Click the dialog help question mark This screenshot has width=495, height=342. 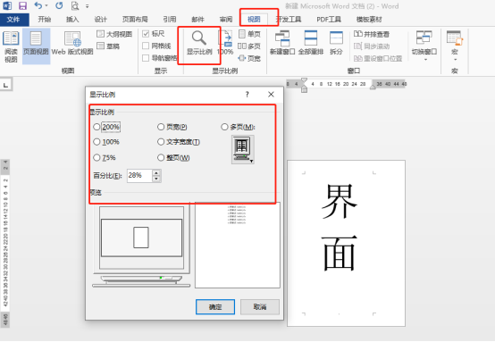pyautogui.click(x=247, y=95)
